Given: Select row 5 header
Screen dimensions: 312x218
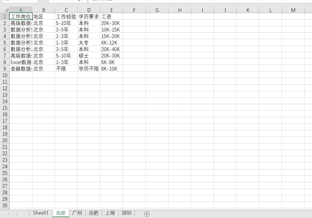Looking at the screenshot, I should pos(5,42).
